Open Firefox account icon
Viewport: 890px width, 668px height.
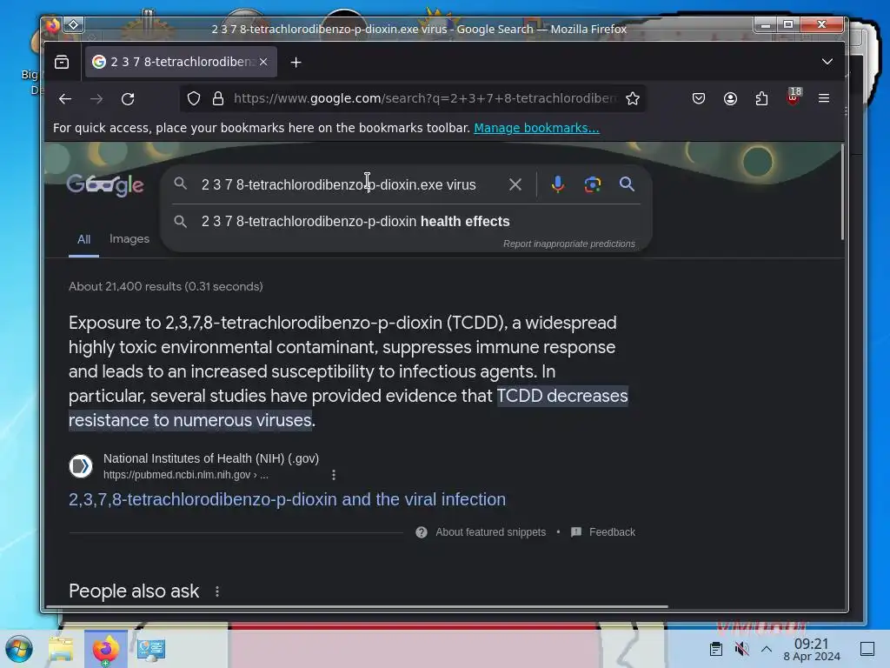pos(730,98)
